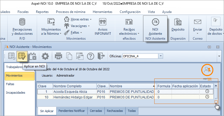The width and height of the screenshot is (224, 116).
Task: Select Faltas in the left panel
Action: [10, 84]
